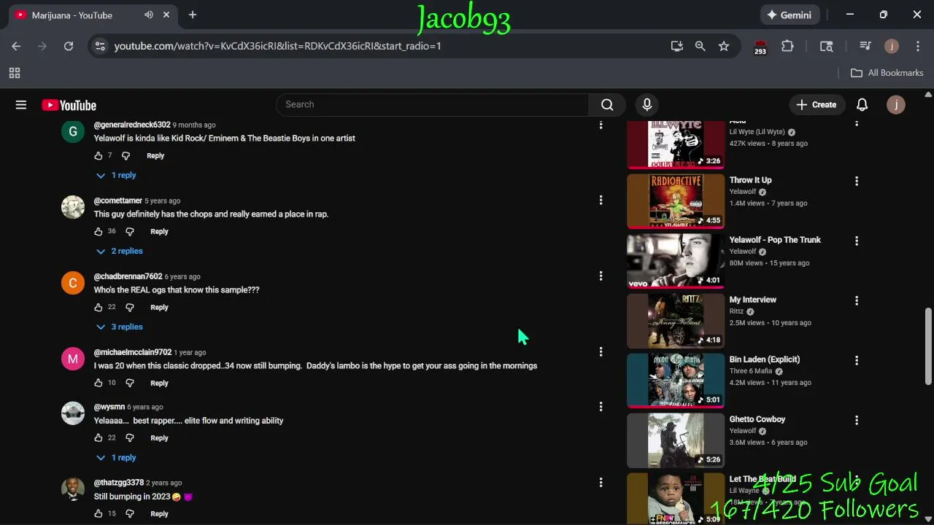
Task: Click the address bar URL
Action: (277, 46)
